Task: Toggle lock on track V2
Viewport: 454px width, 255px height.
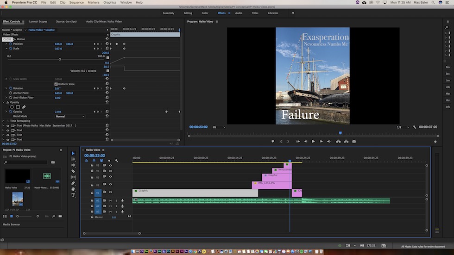Action: click(92, 185)
